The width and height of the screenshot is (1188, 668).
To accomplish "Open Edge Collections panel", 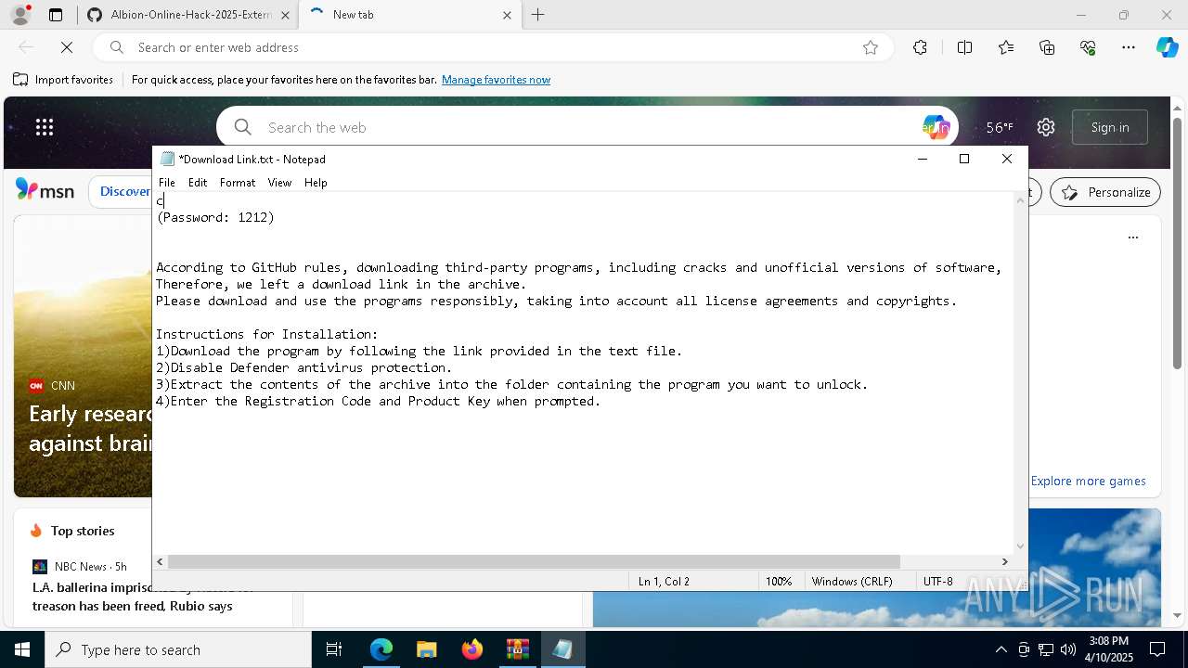I will click(1047, 47).
